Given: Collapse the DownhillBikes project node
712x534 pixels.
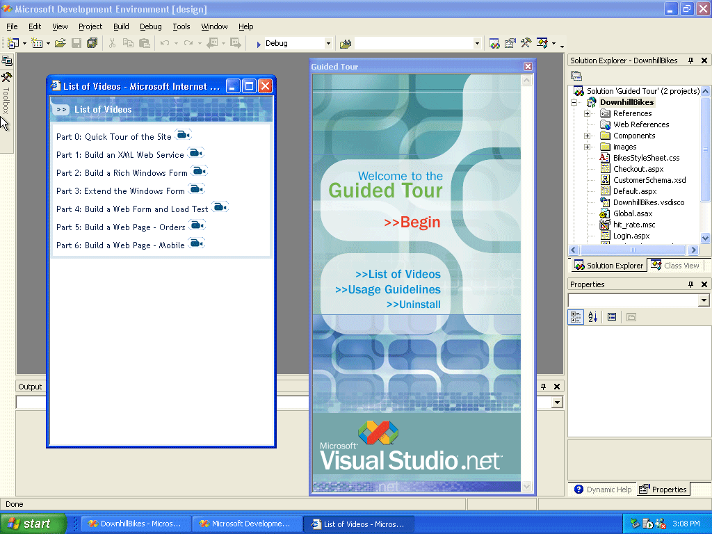Looking at the screenshot, I should click(x=574, y=103).
